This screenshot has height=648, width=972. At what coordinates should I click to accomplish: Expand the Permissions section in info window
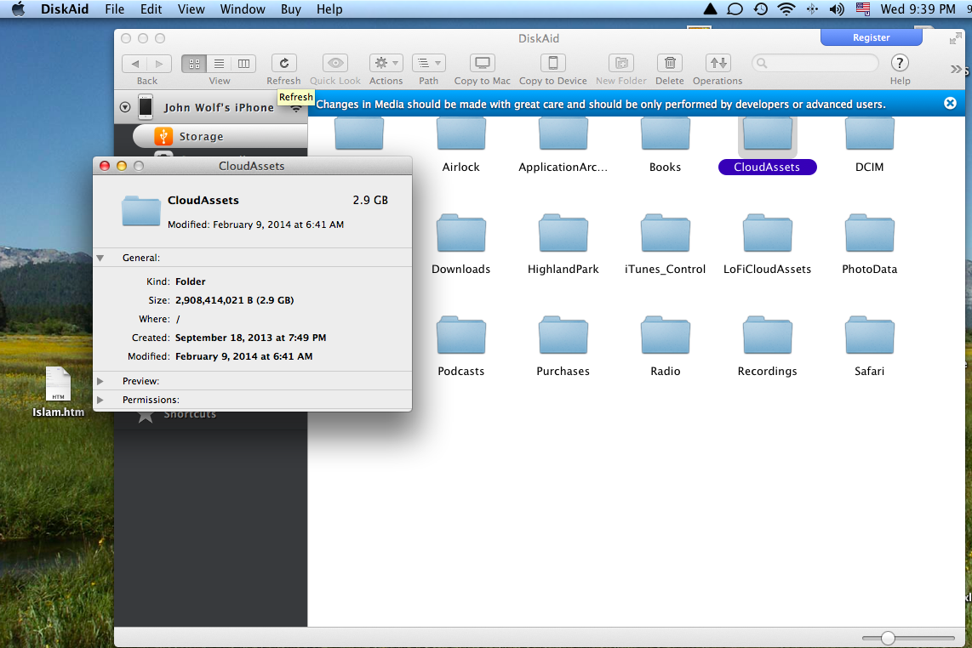(100, 400)
